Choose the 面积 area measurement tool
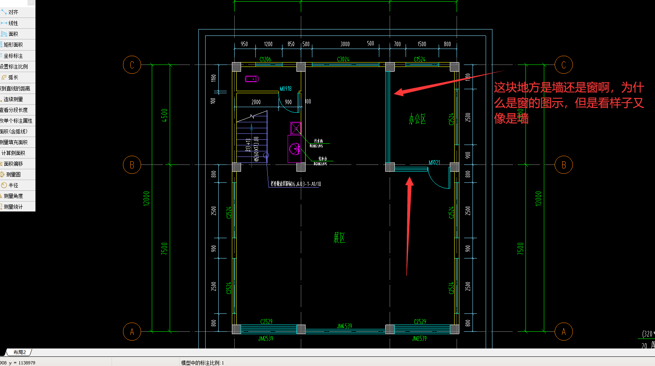655x366 pixels. tap(18, 34)
